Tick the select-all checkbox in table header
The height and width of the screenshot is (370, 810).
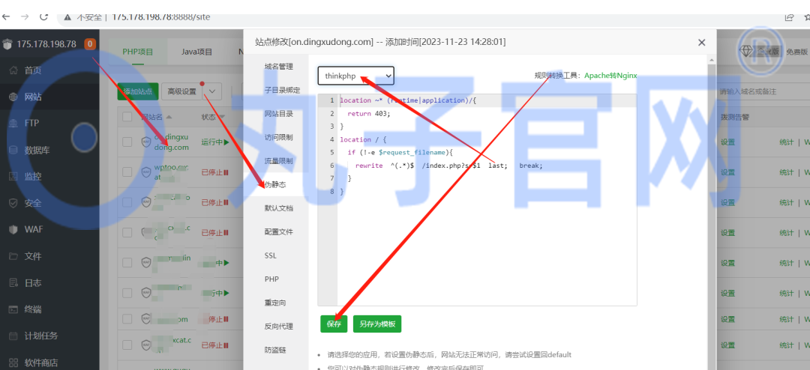click(x=127, y=117)
